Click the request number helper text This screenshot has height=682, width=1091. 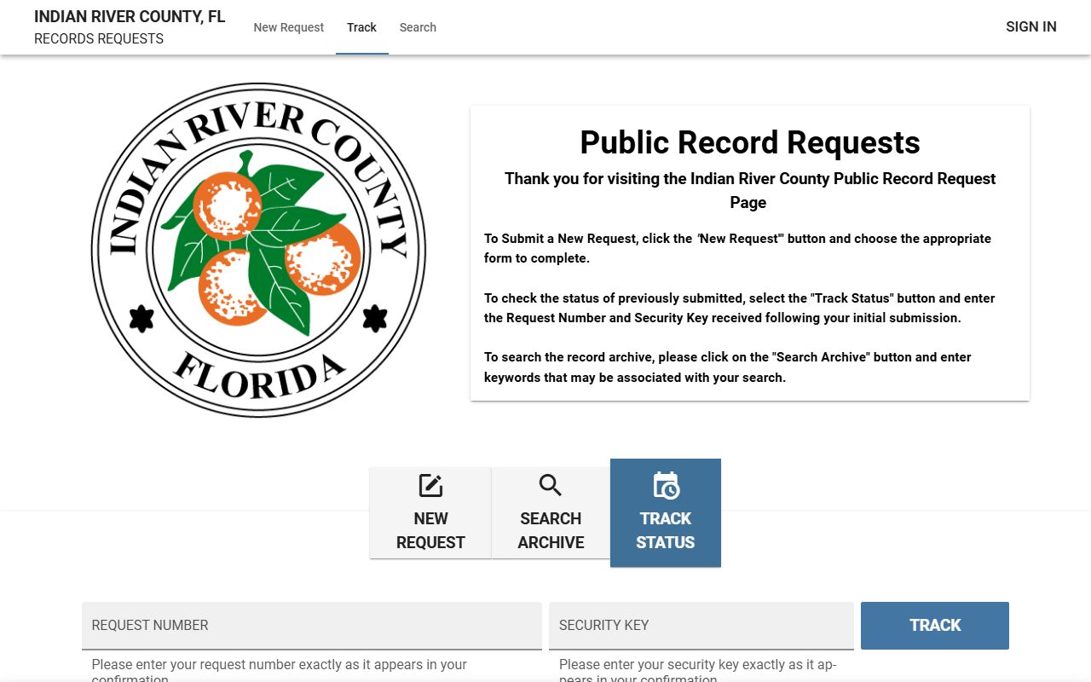pos(280,670)
